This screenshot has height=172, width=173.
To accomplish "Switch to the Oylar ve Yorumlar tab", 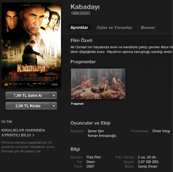I will click(x=114, y=27).
